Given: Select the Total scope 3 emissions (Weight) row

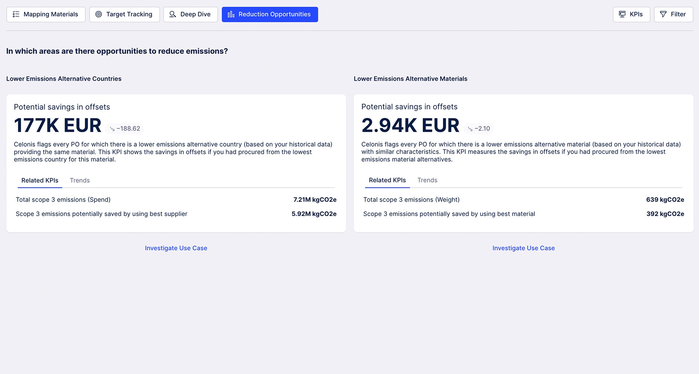Looking at the screenshot, I should point(523,200).
